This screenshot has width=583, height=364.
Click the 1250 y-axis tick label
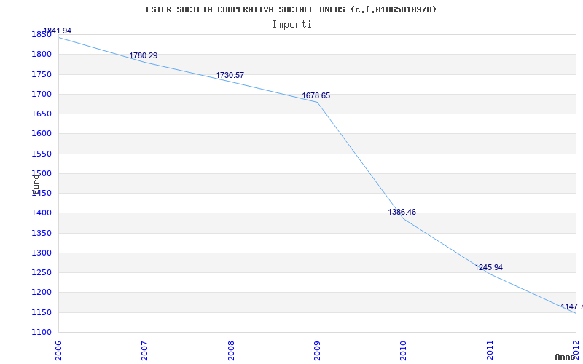click(42, 272)
